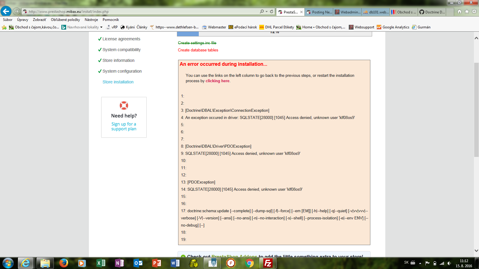Switch to the db101.web... tab

pos(376,12)
